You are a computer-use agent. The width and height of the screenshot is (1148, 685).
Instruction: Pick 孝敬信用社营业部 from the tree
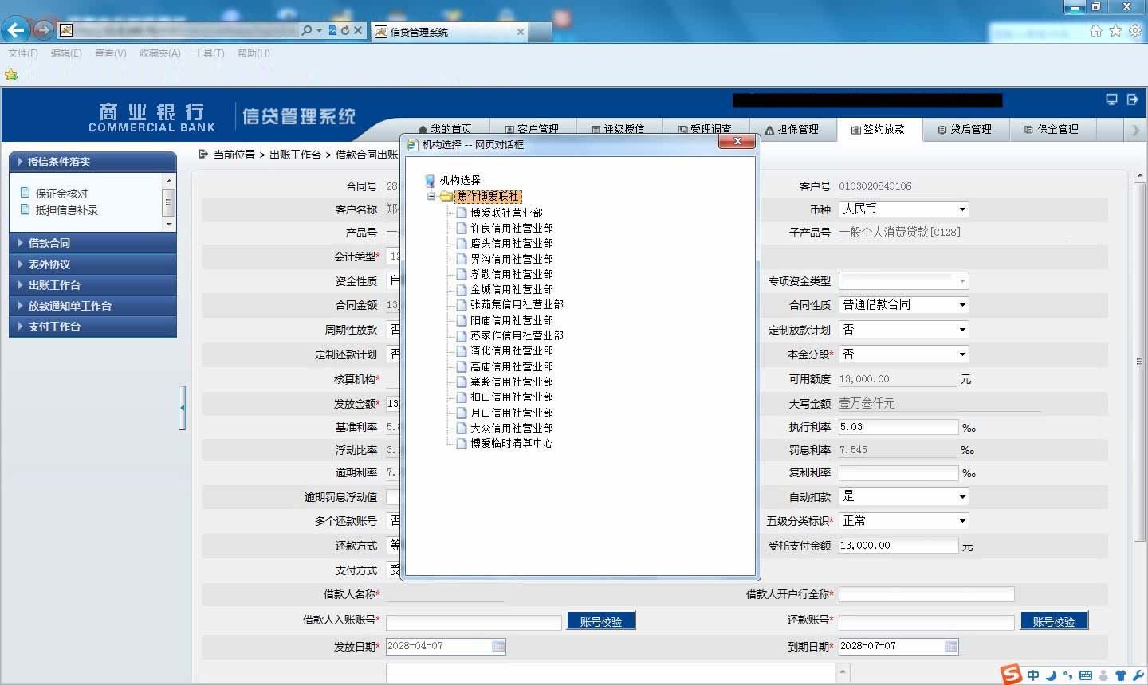[x=511, y=274]
